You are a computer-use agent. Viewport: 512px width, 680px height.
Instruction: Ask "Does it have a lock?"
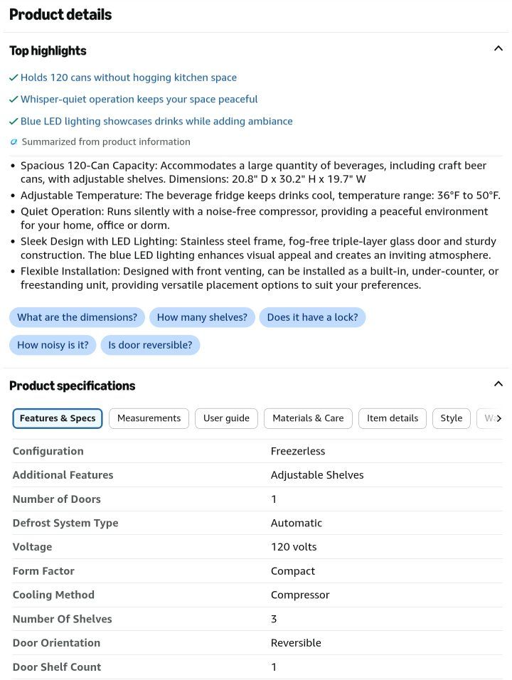point(313,317)
